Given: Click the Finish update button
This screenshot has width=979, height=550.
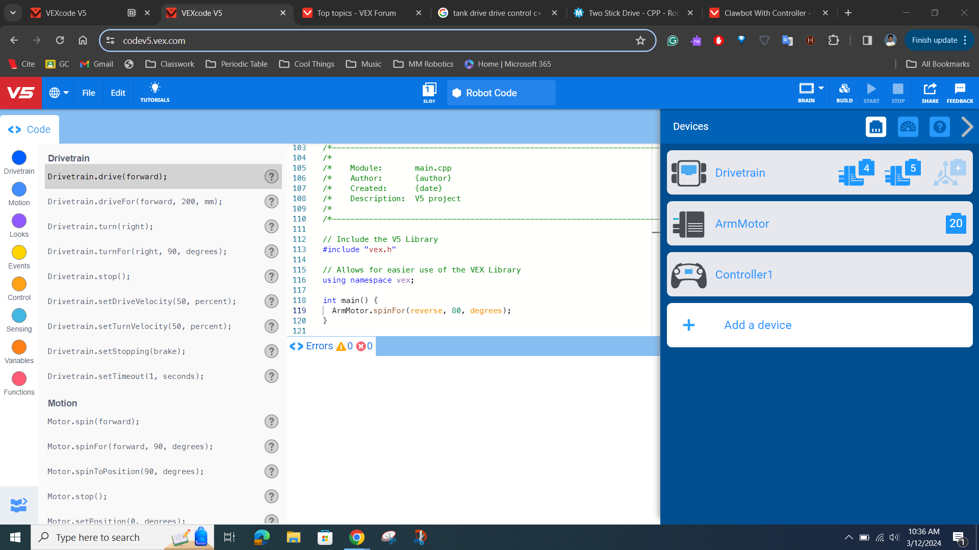Looking at the screenshot, I should click(939, 40).
